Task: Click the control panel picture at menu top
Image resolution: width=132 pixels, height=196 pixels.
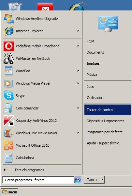Action: tap(108, 24)
